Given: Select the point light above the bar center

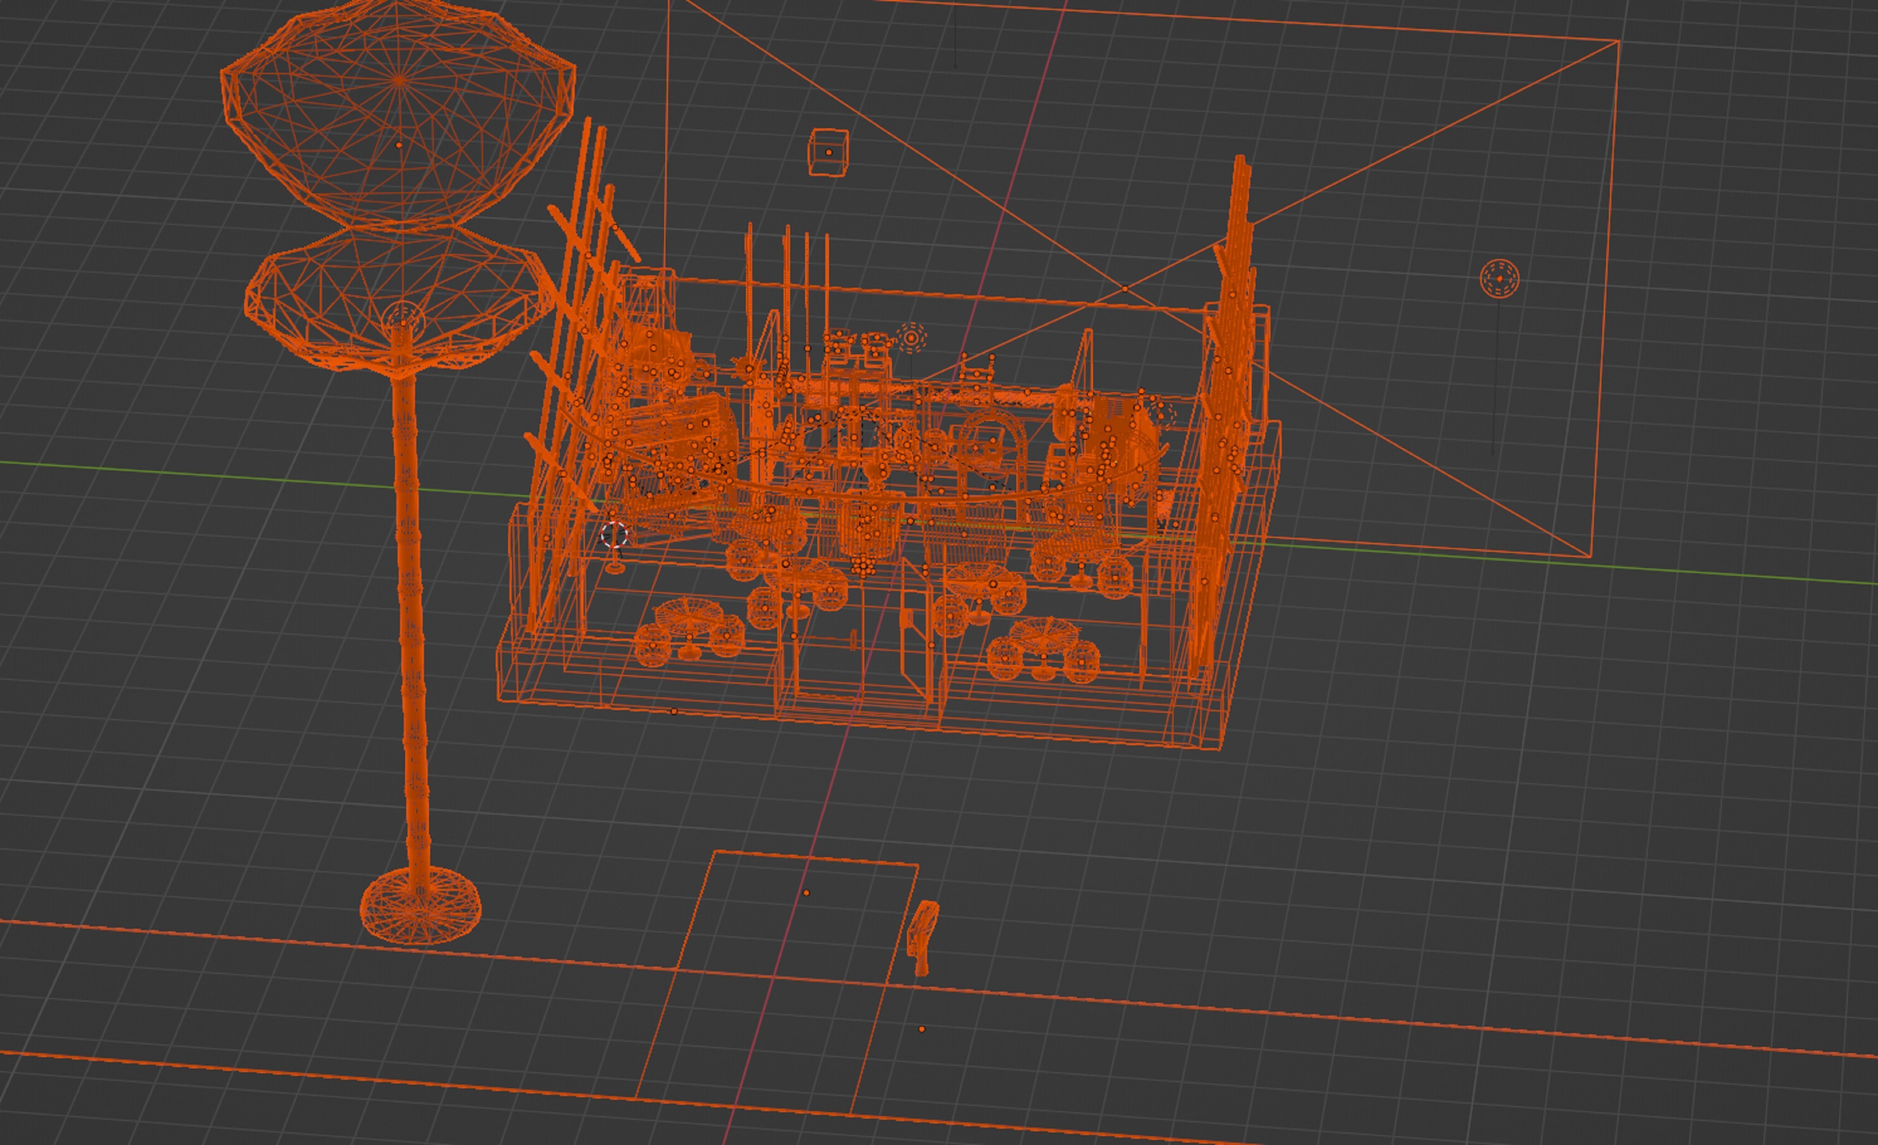Looking at the screenshot, I should (x=911, y=338).
